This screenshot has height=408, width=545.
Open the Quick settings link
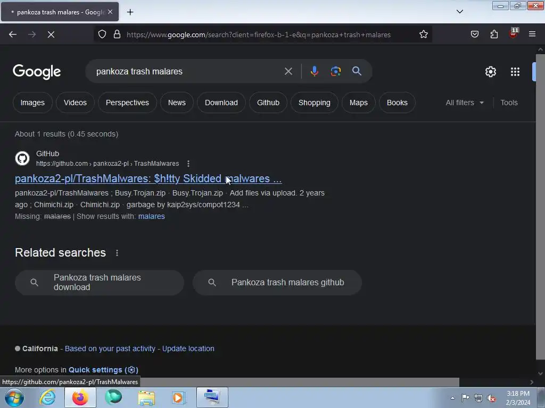[103, 370]
